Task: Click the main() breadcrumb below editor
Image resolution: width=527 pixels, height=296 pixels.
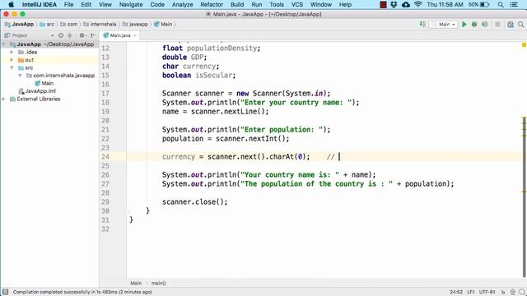Action: [159, 283]
